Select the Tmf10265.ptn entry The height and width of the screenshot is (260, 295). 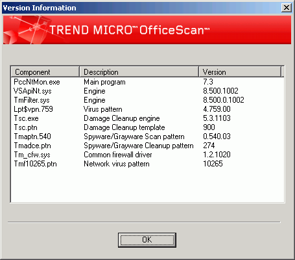click(35, 164)
